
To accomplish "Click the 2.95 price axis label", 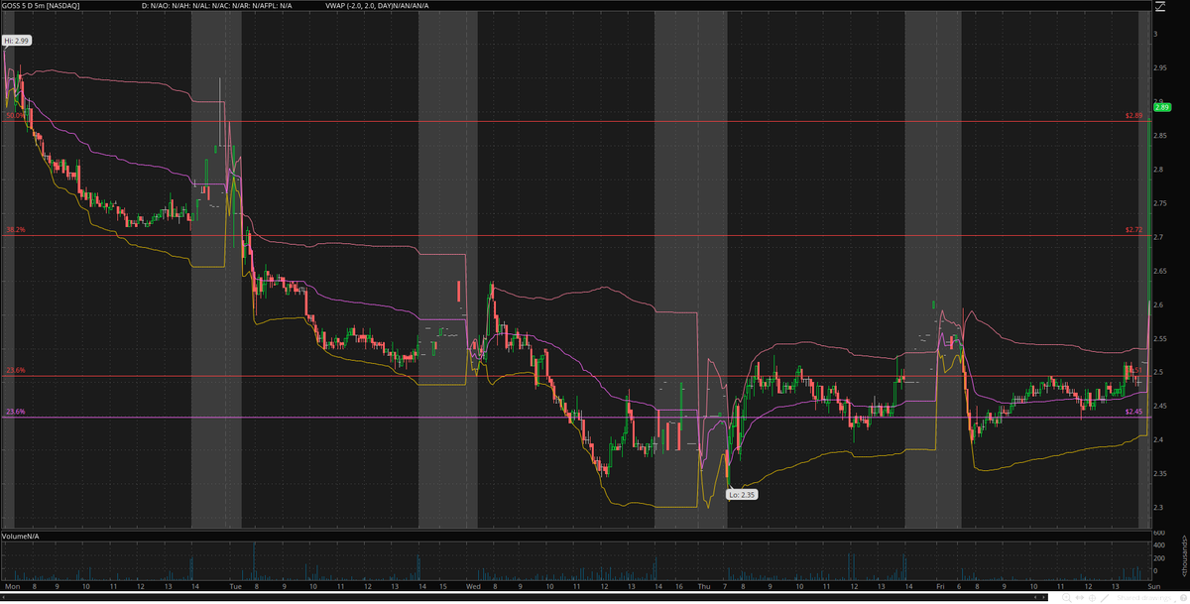I will click(x=1159, y=67).
